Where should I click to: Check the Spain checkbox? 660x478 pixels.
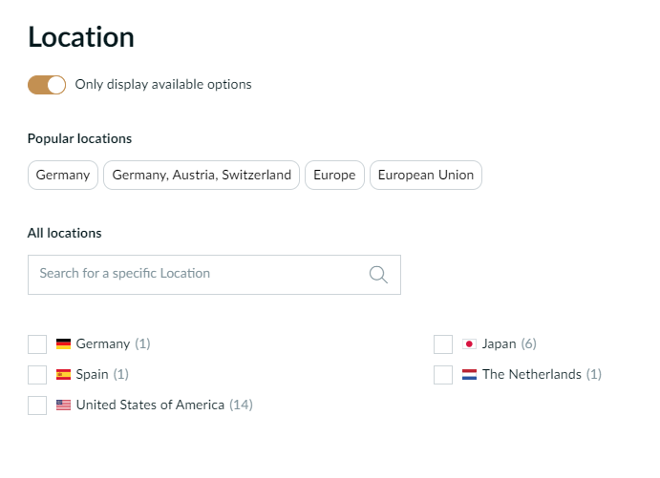37,375
